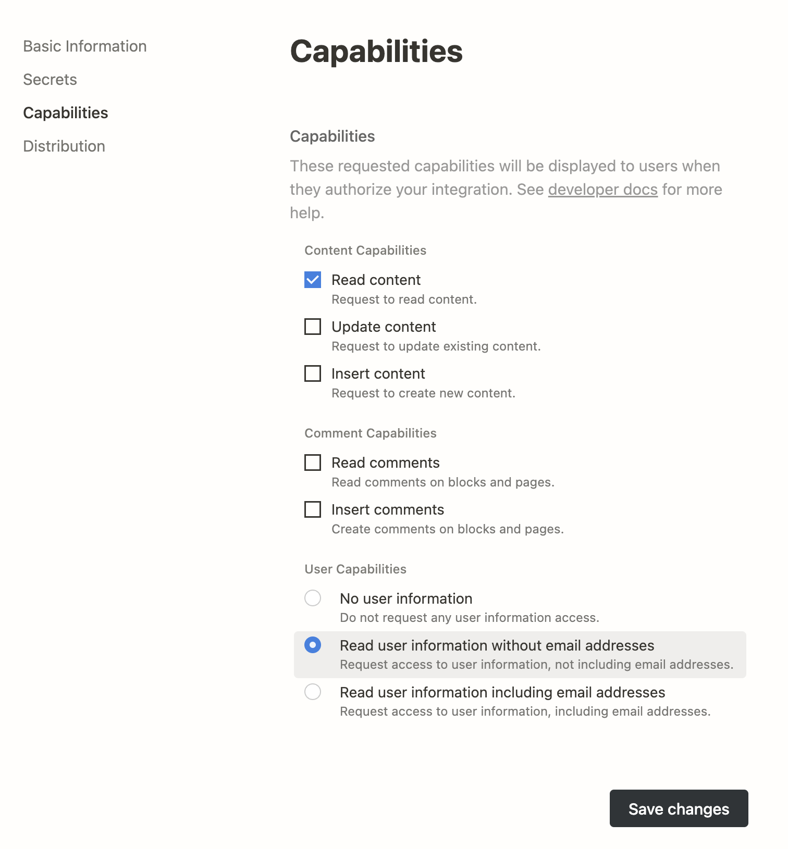Click the Content Capabilities section heading
Viewport: 788px width, 849px height.
click(x=365, y=251)
